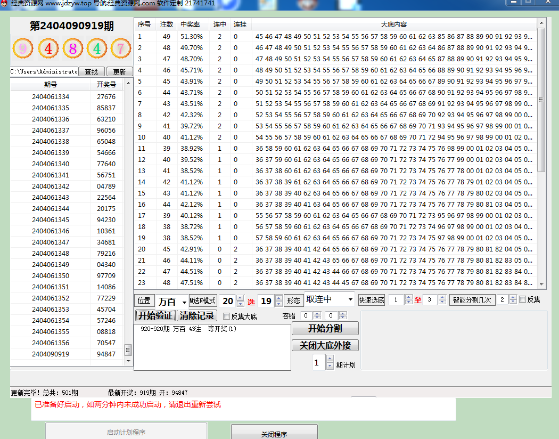Click the first lottery ball showing 9
559x439 pixels.
(x=23, y=49)
